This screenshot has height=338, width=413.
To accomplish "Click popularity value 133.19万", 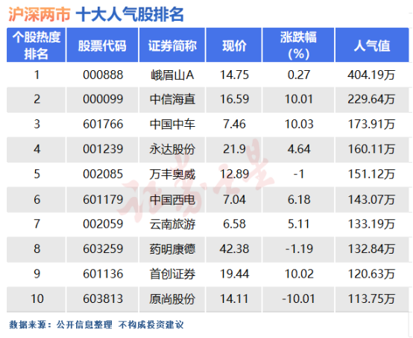I will coord(371,224).
